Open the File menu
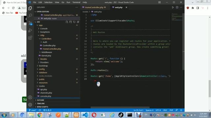 34,2
